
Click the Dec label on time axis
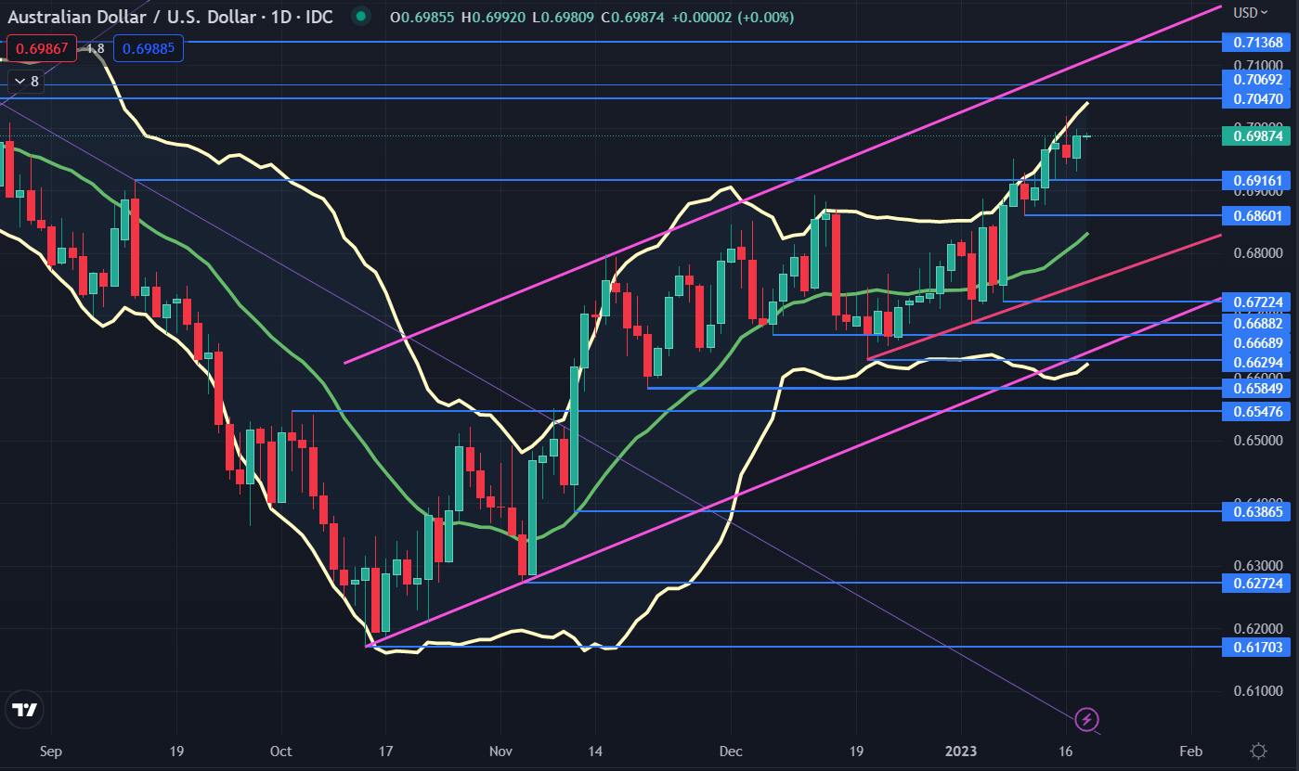point(731,751)
